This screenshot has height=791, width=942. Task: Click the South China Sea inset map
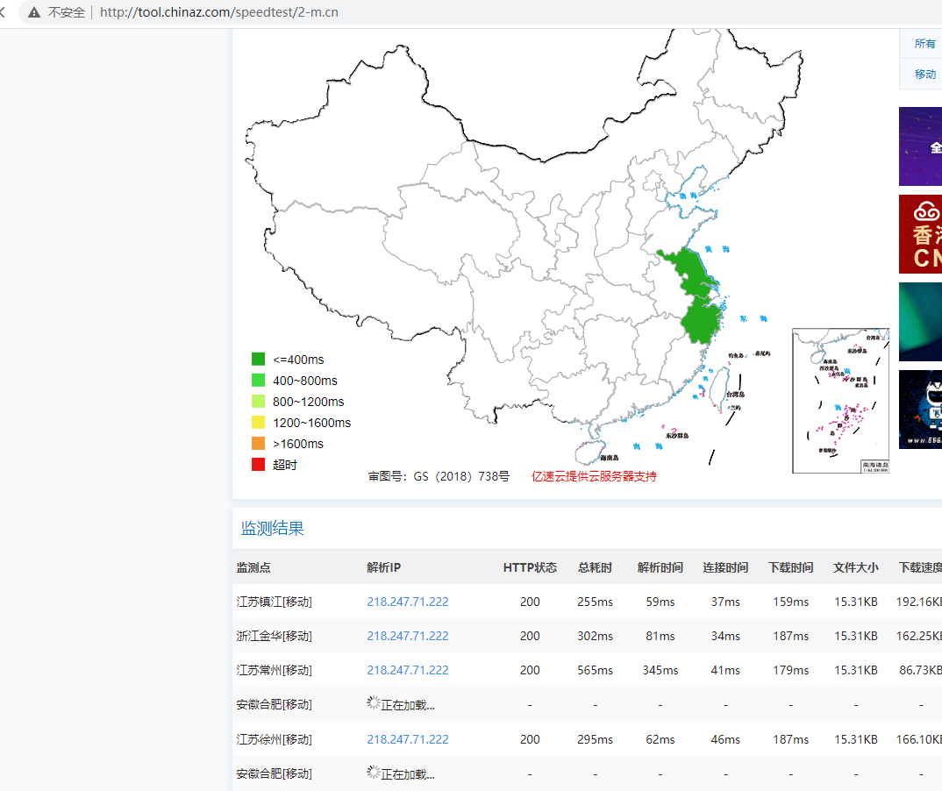(840, 401)
